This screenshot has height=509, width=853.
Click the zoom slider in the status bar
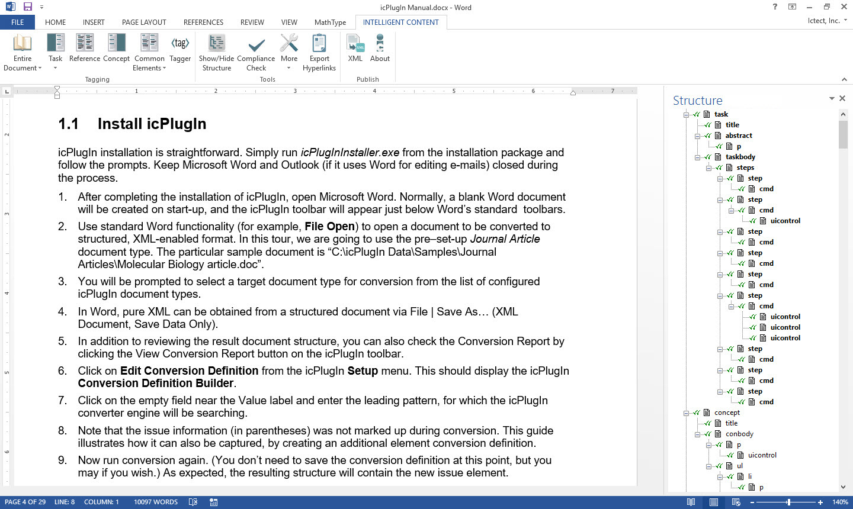coord(787,502)
